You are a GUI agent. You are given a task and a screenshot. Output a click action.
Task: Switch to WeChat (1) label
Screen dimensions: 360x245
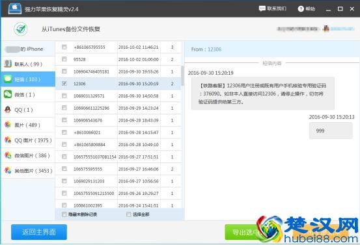[25, 95]
